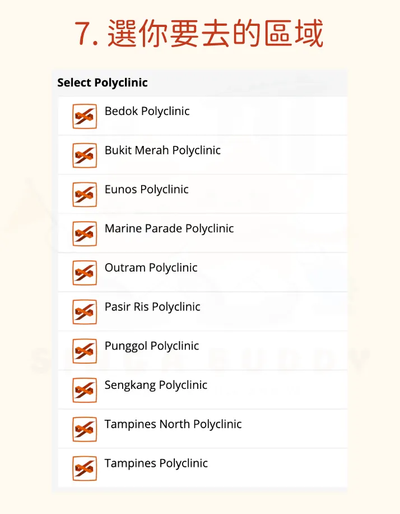Choose Bukit Merah Polyclinic
The image size is (400, 514).
pyautogui.click(x=162, y=150)
